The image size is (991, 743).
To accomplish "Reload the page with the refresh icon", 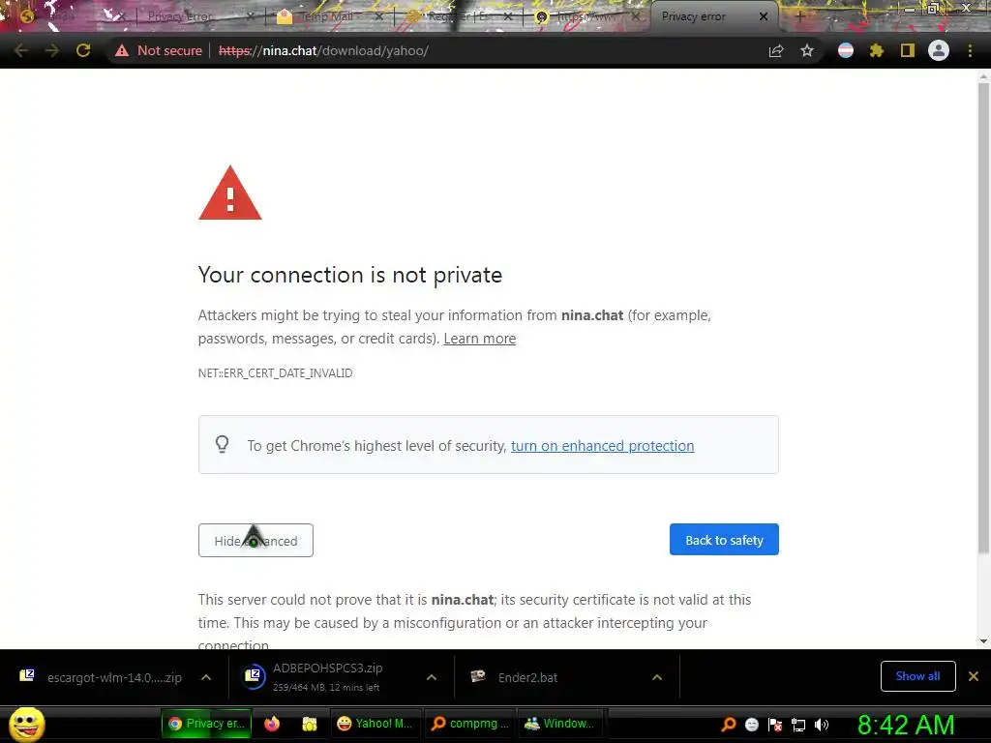I will (83, 50).
